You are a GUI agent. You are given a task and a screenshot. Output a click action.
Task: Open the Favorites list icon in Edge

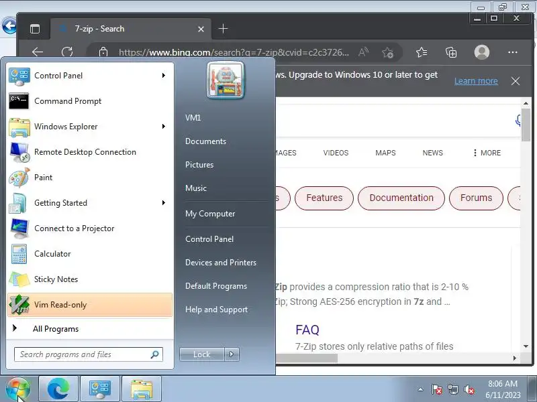[422, 52]
